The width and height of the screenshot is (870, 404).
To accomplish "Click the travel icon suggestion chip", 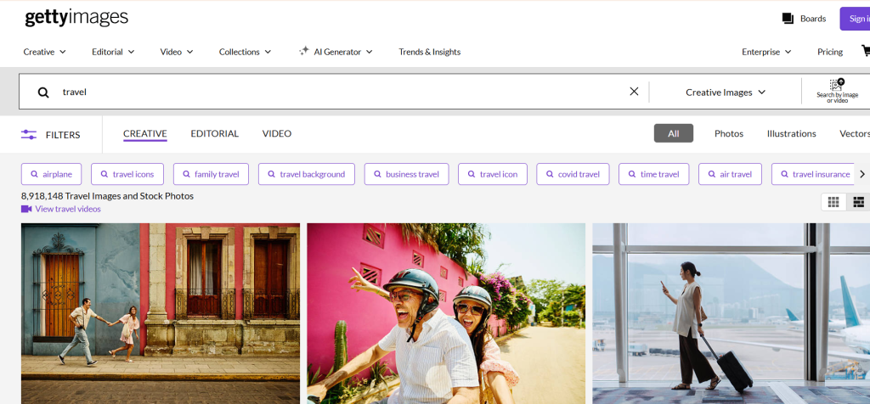I will tap(492, 174).
